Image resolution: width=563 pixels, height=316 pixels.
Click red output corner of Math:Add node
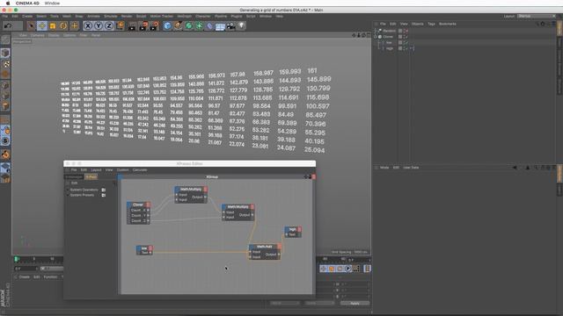point(279,247)
